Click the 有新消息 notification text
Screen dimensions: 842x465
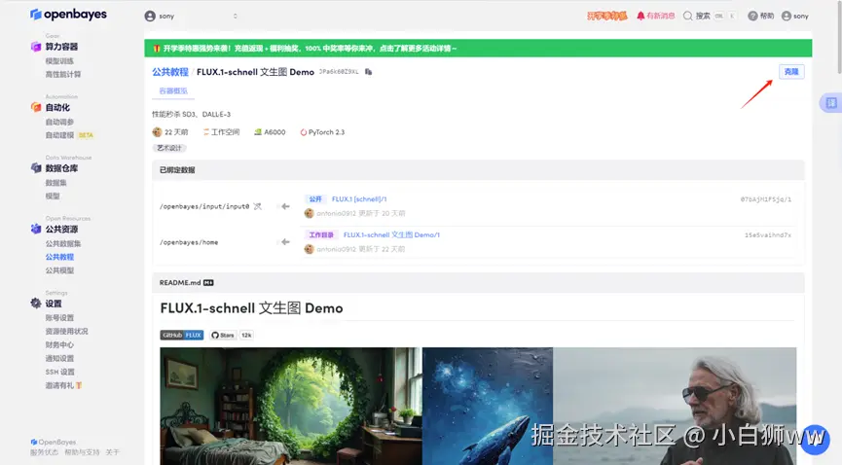point(661,17)
